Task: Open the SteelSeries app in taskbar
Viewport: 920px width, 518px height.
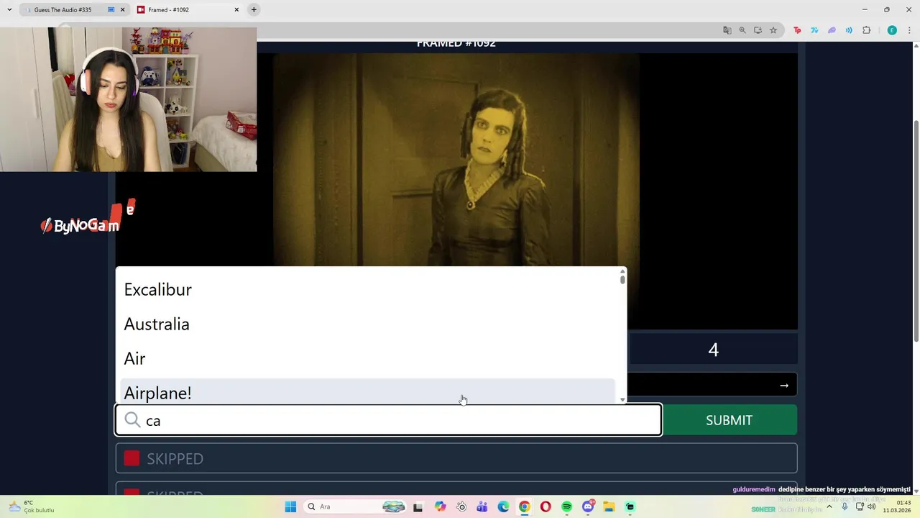Action: [461, 506]
